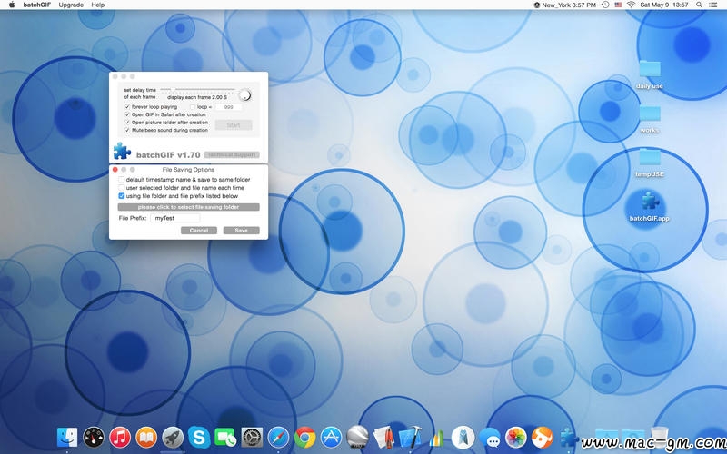Open the 'tempUSE' desktop folder
The image size is (727, 454).
click(x=649, y=157)
